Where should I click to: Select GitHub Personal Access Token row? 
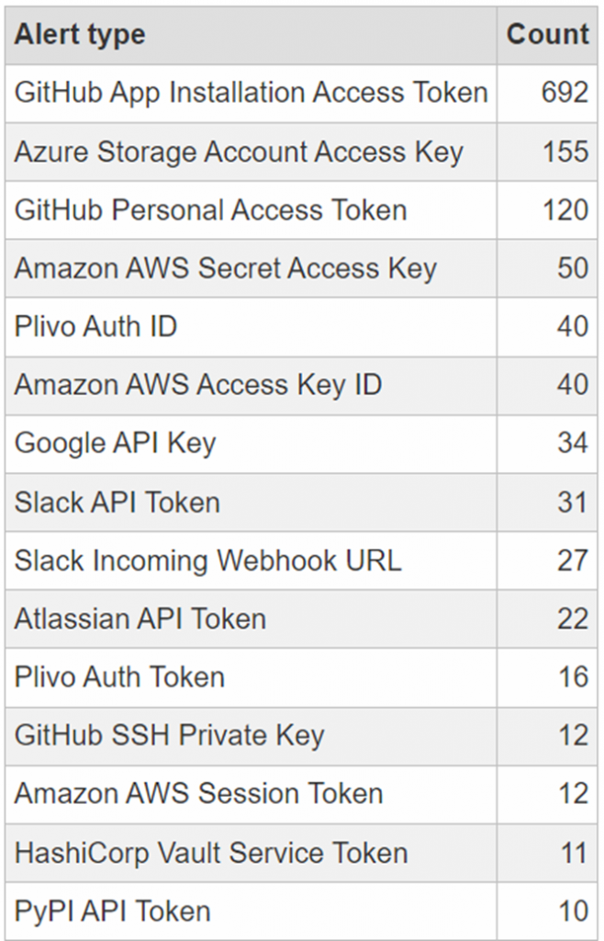210,210
